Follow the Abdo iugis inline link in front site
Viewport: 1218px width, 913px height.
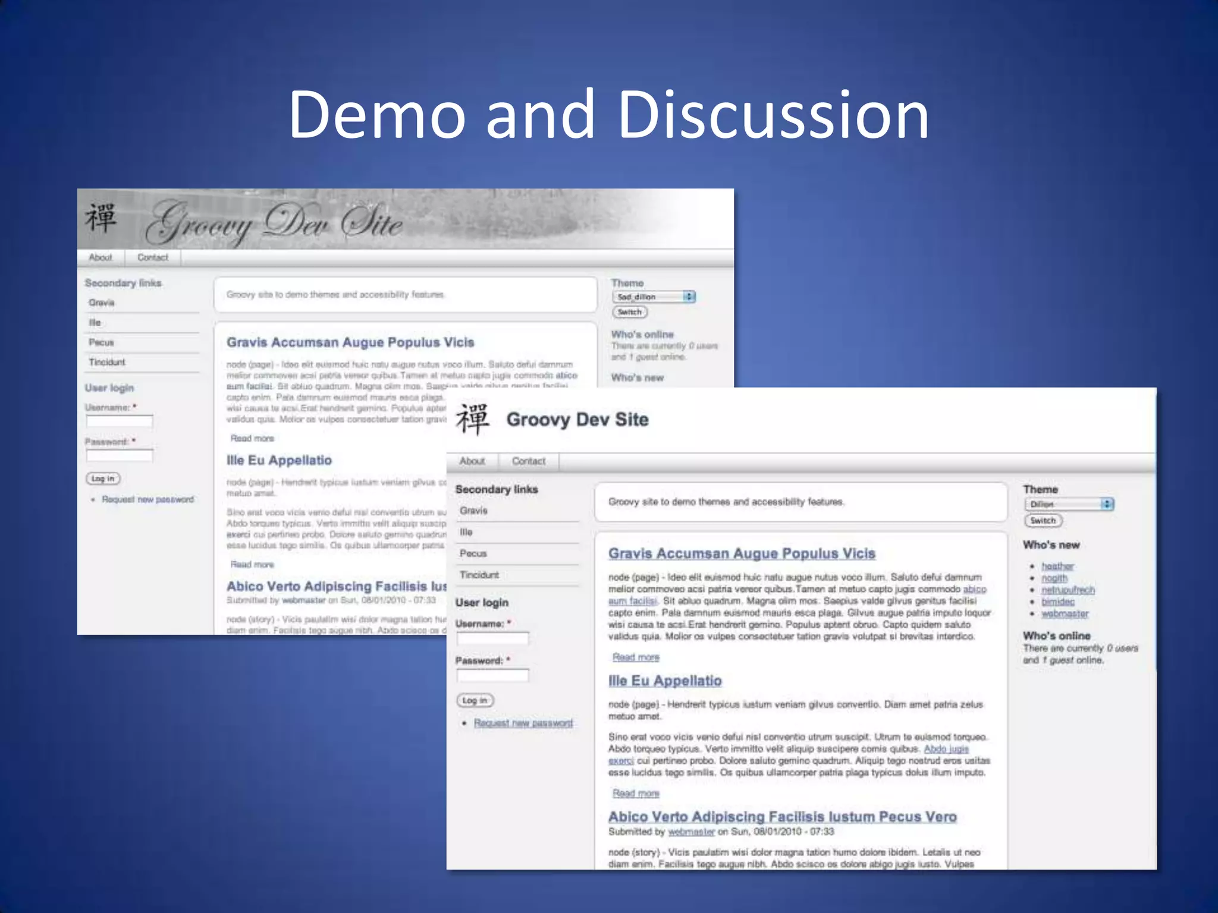coord(946,749)
